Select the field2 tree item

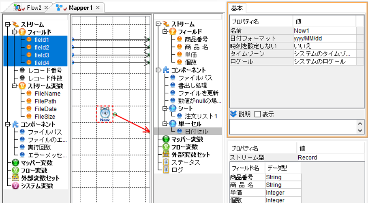pos(42,47)
